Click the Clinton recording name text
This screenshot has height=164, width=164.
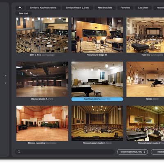point(36,143)
